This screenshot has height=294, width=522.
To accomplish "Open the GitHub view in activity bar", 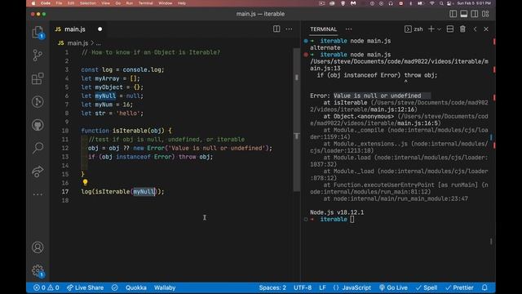I will [x=38, y=125].
